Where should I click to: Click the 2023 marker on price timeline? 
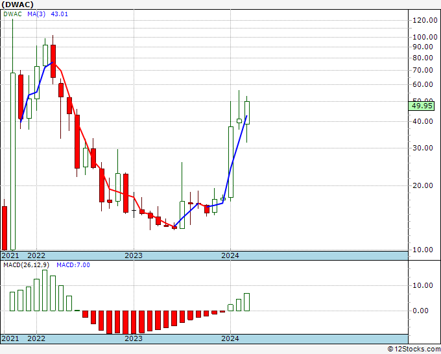(x=134, y=255)
